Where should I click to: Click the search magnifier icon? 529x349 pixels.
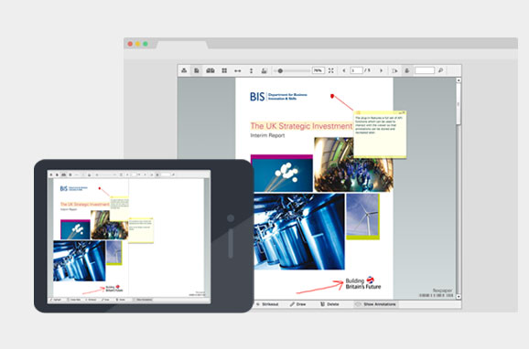pos(440,70)
